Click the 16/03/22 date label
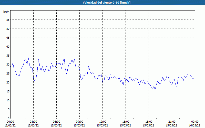Viewport: 205px width, 128px height. pyautogui.click(x=194, y=125)
